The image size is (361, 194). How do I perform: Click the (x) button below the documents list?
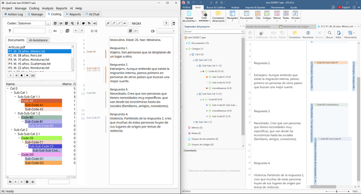(33, 75)
